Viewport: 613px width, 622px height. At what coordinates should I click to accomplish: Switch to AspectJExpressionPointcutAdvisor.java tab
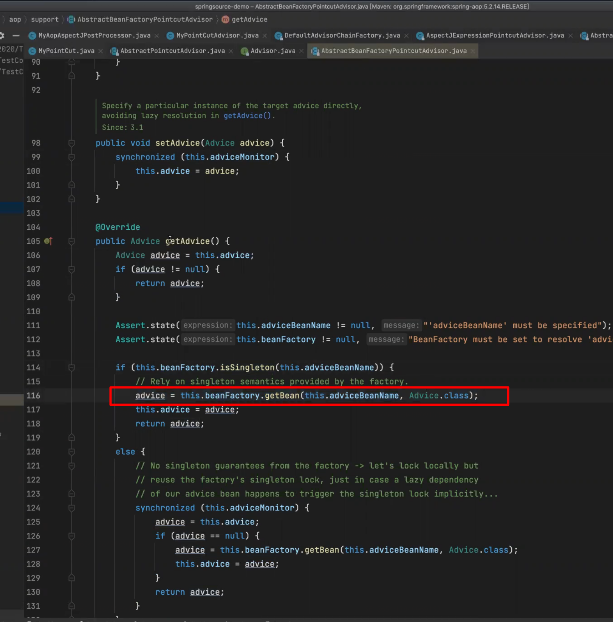[x=495, y=36]
